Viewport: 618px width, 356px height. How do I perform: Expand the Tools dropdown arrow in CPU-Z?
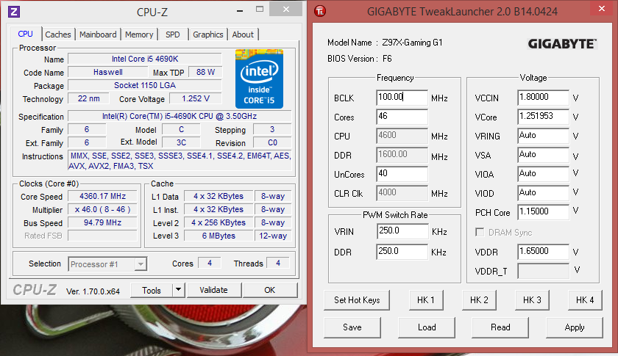(x=179, y=290)
